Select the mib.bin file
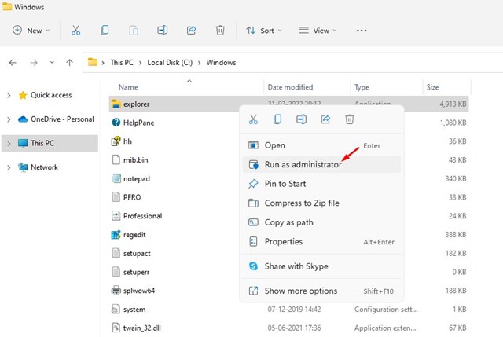Screen dimensions: 503x337 (x=135, y=159)
